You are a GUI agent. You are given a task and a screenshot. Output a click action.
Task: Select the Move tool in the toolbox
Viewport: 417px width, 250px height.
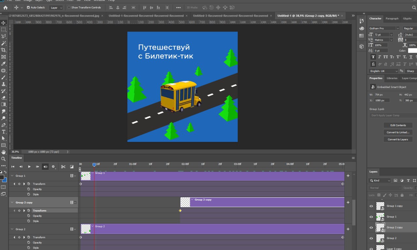(4, 23)
